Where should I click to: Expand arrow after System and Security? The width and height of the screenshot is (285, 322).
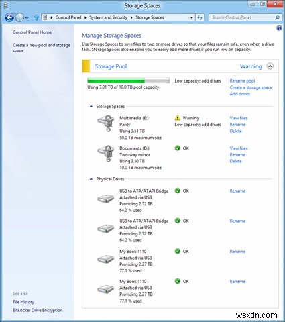pyautogui.click(x=131, y=17)
